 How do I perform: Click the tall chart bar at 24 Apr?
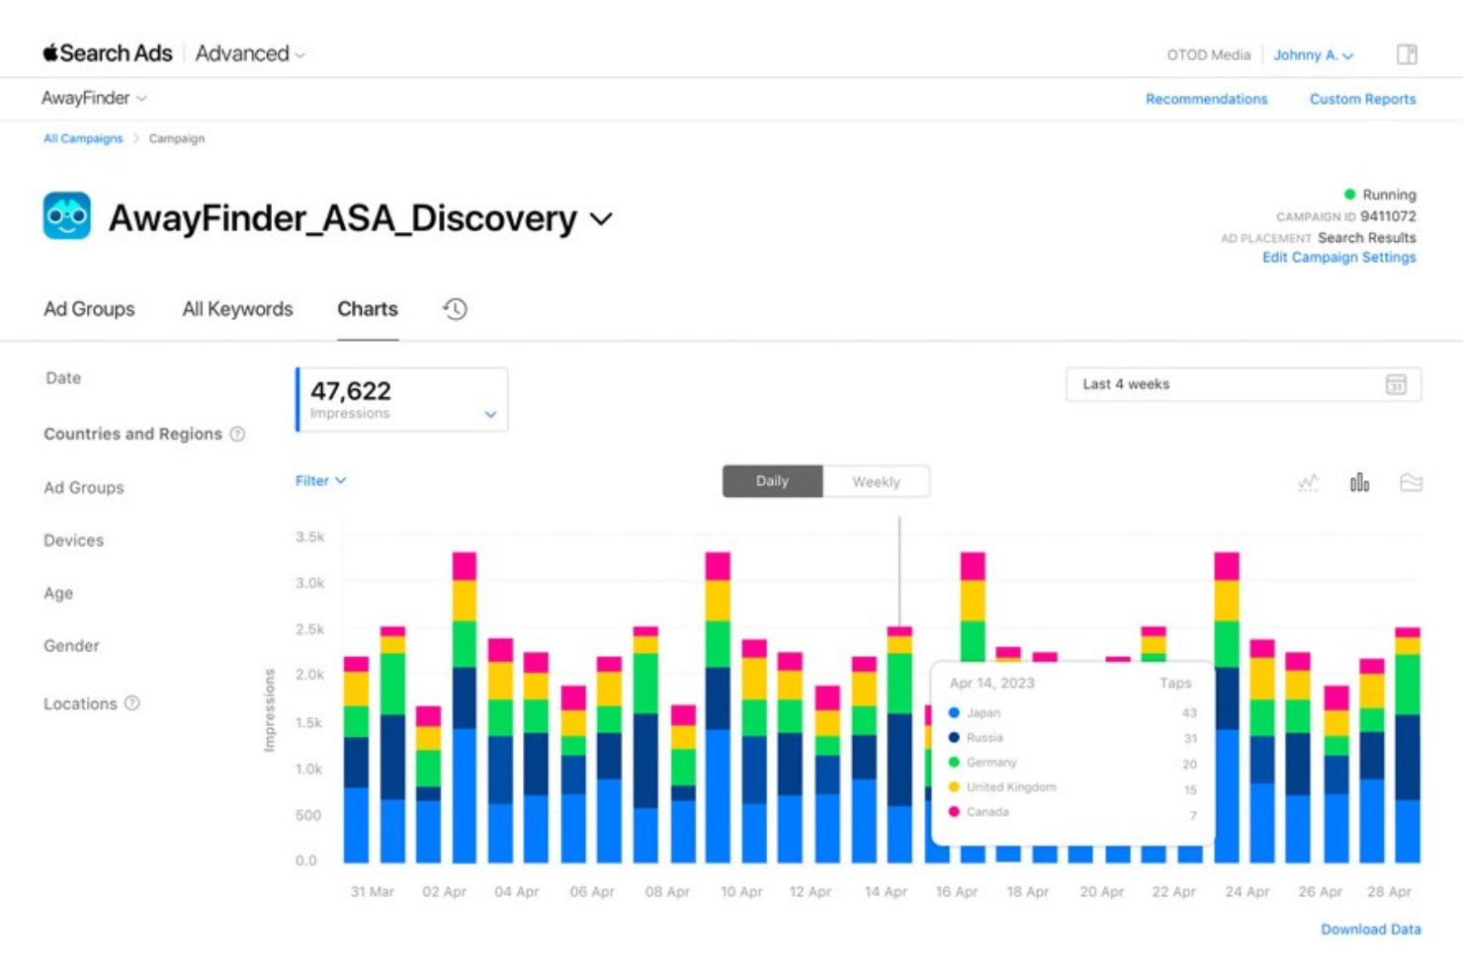click(1227, 707)
